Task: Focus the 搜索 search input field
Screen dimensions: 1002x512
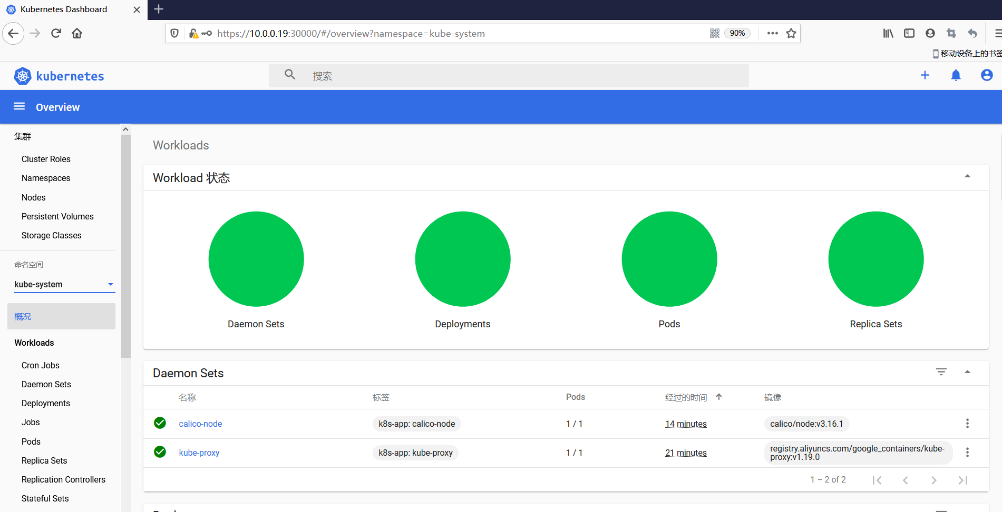Action: (x=509, y=76)
